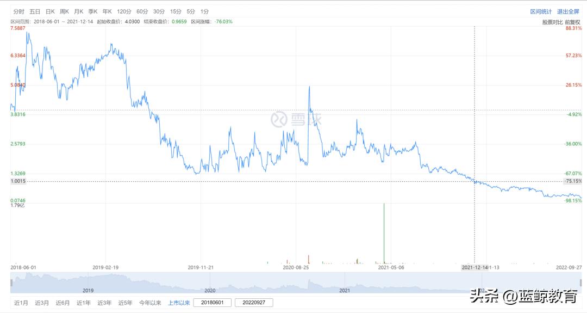
Task: Click the -4.92% percent axis label
Action: (574, 114)
